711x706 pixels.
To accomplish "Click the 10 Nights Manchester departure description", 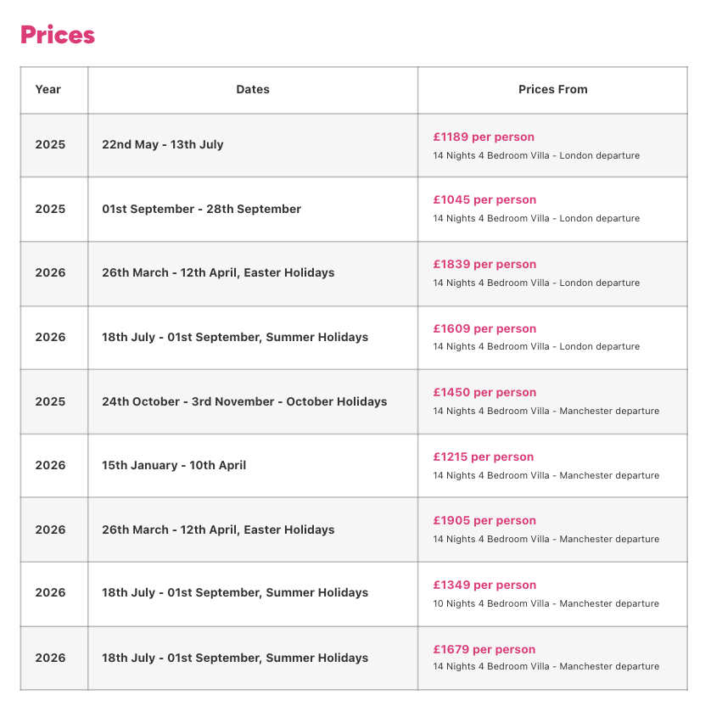I will click(x=546, y=603).
